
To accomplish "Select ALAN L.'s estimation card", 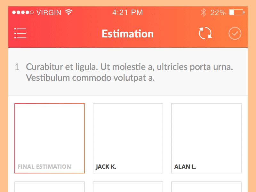I will (206, 138).
